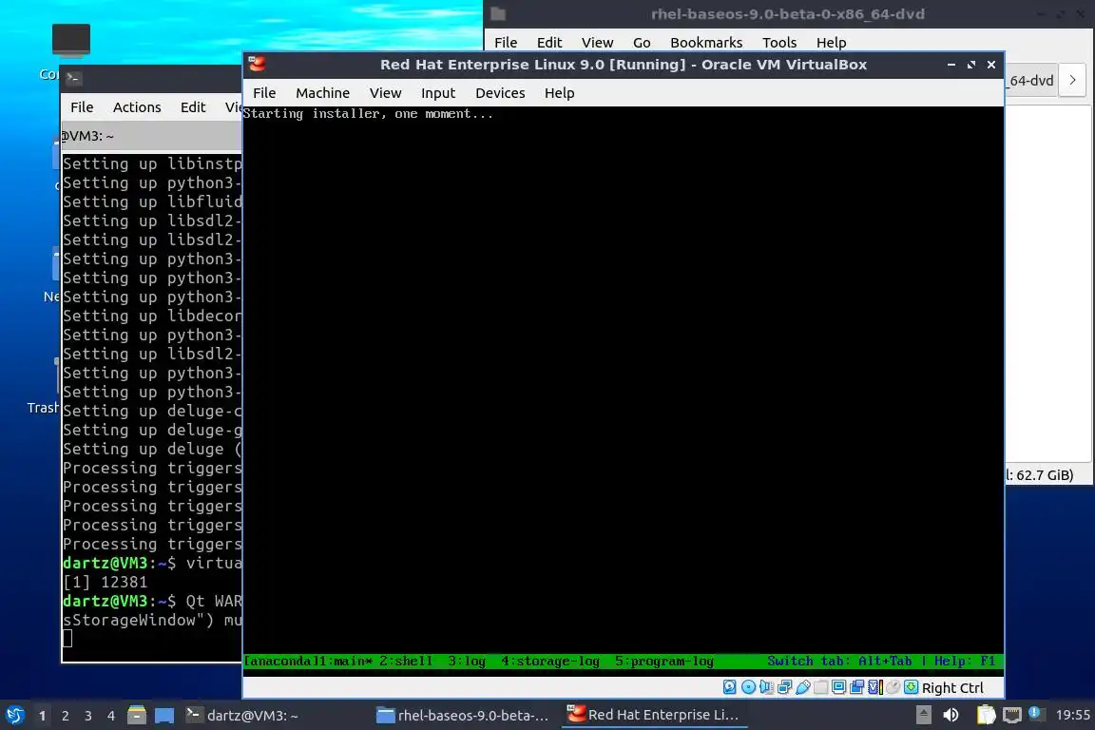Viewport: 1095px width, 730px height.
Task: Open the LXQt application menu icon
Action: click(14, 715)
